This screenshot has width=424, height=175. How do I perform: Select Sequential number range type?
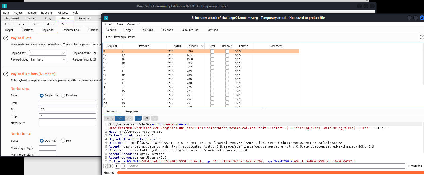point(42,95)
